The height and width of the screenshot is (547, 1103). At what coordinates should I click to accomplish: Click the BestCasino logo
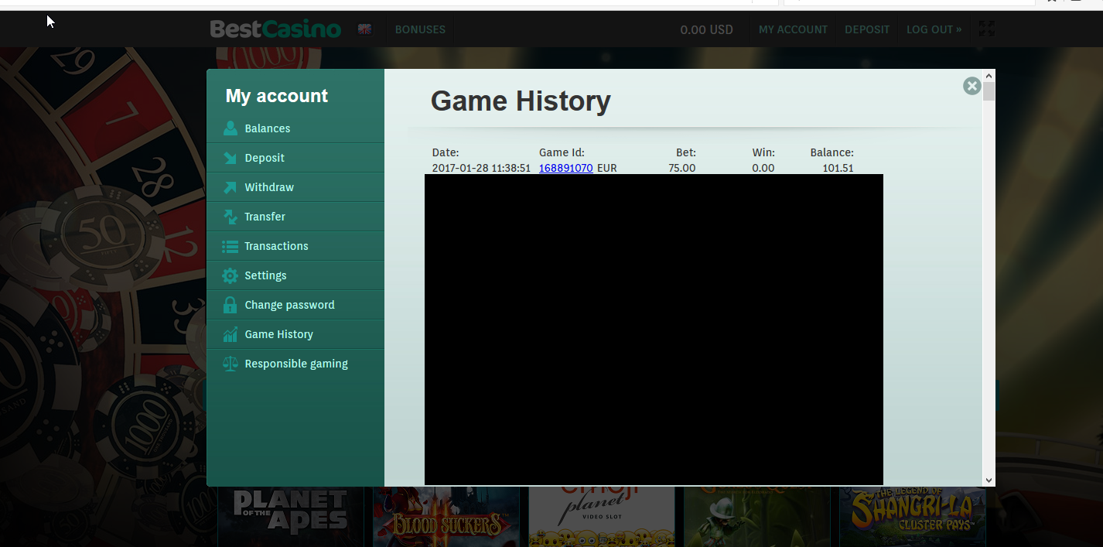[275, 29]
